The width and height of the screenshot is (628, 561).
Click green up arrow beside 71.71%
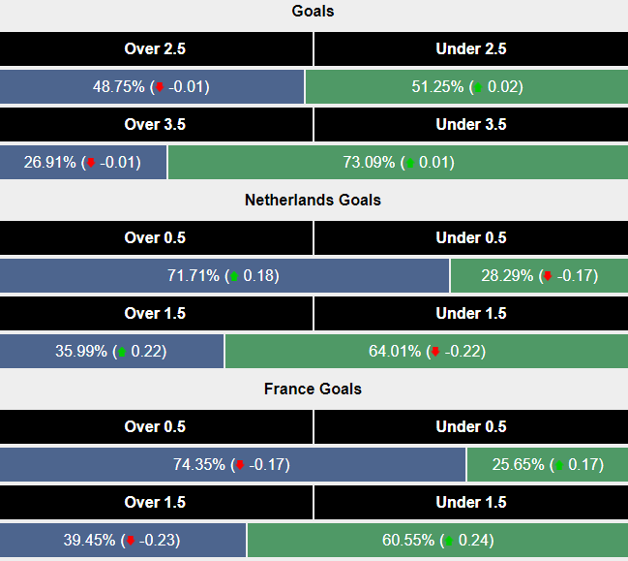pos(233,276)
